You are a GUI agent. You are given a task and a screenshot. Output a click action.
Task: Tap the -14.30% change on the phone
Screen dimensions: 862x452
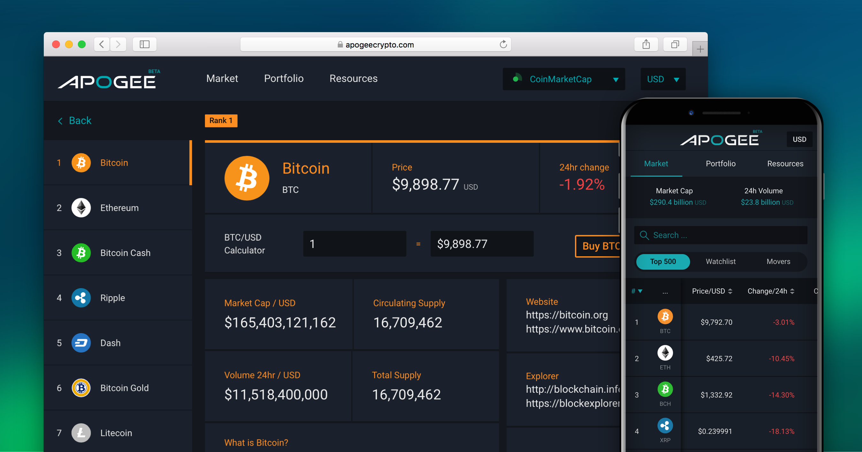pyautogui.click(x=781, y=395)
